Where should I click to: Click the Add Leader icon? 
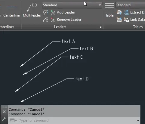53,12
